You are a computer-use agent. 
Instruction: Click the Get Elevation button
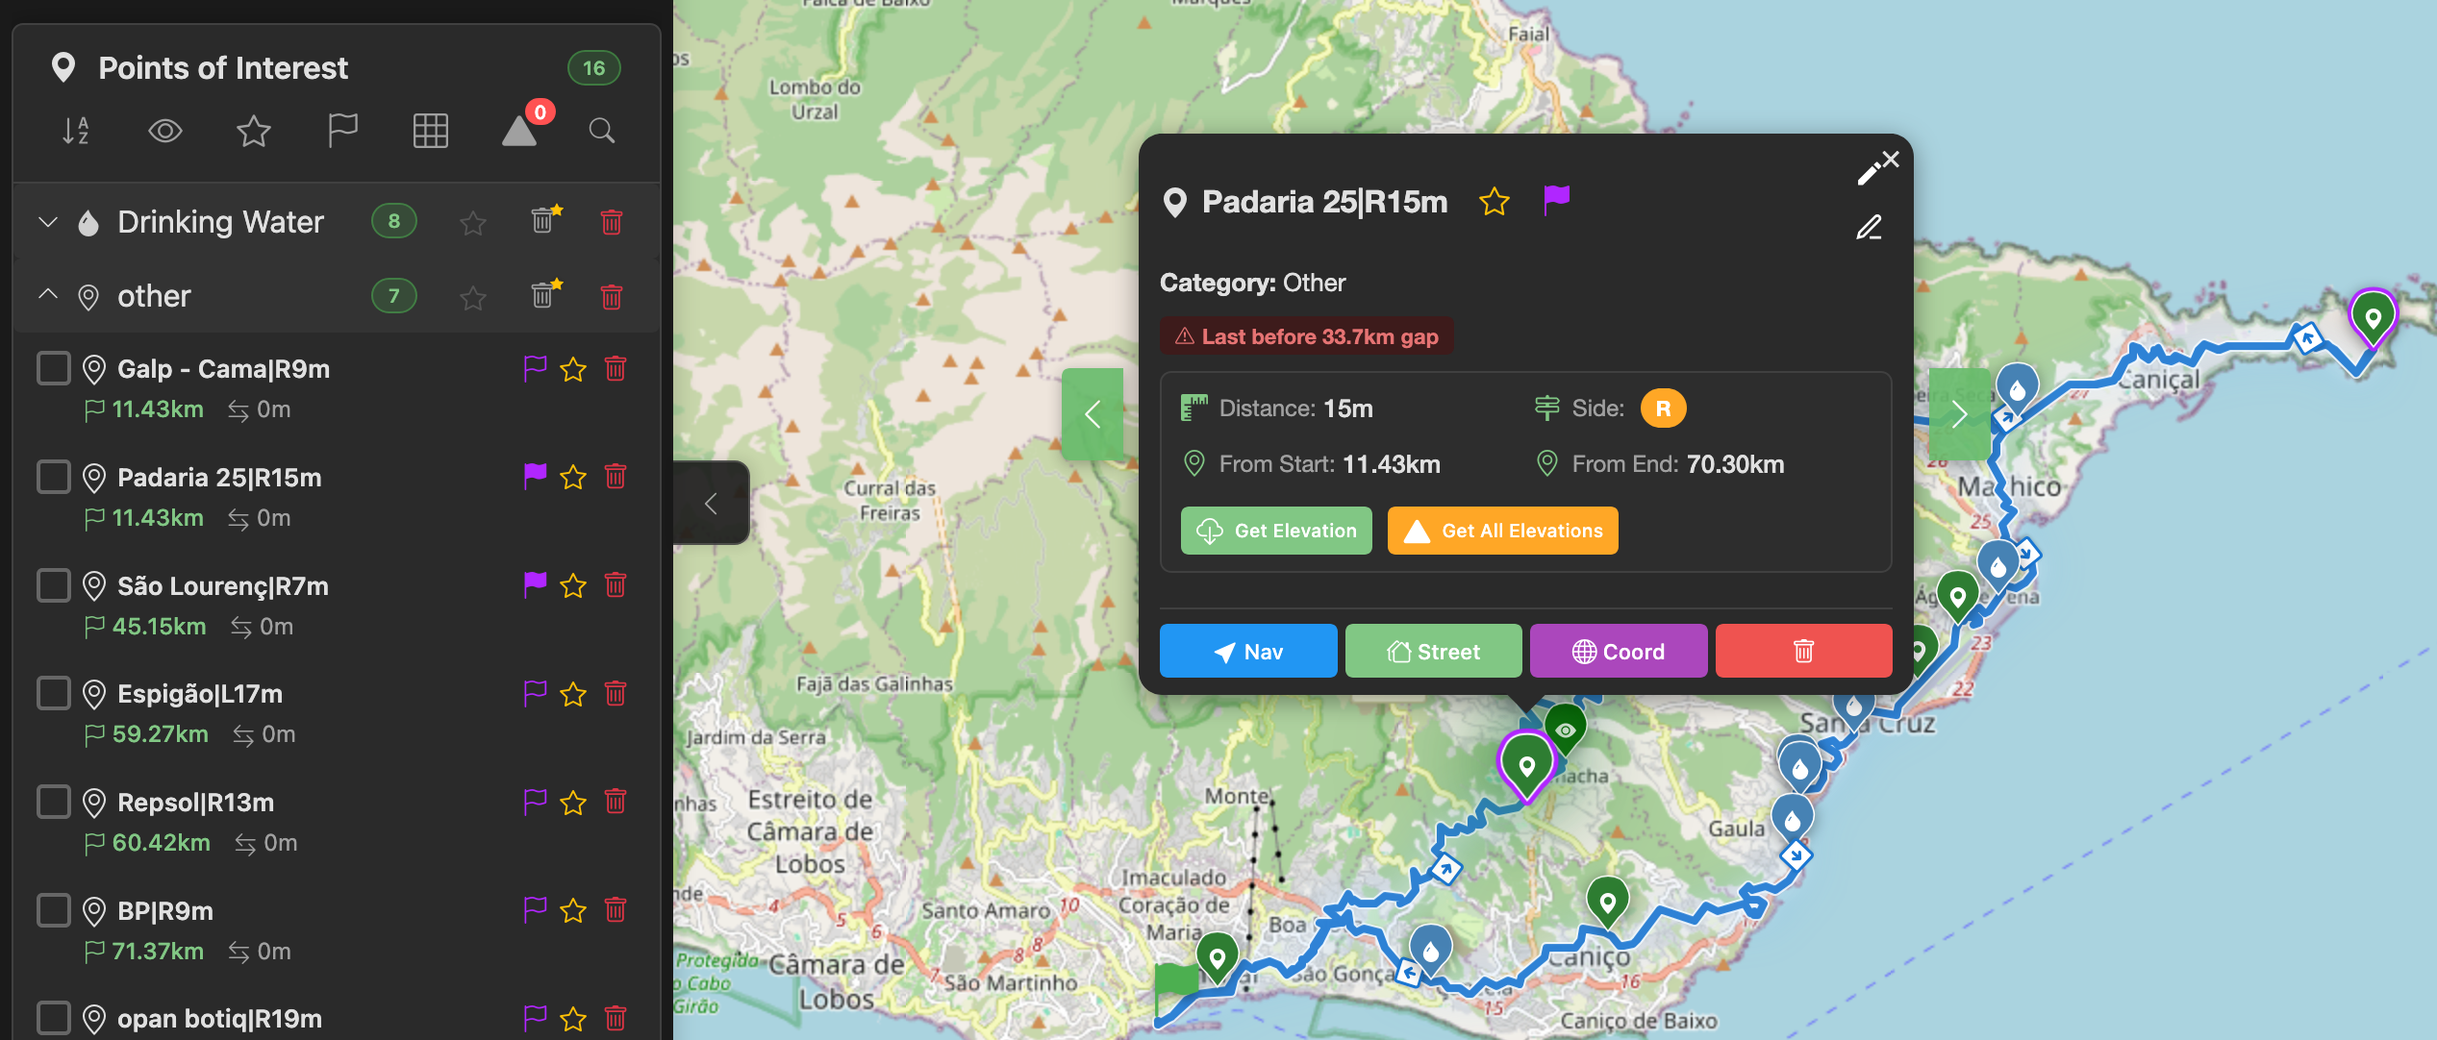coord(1276,531)
